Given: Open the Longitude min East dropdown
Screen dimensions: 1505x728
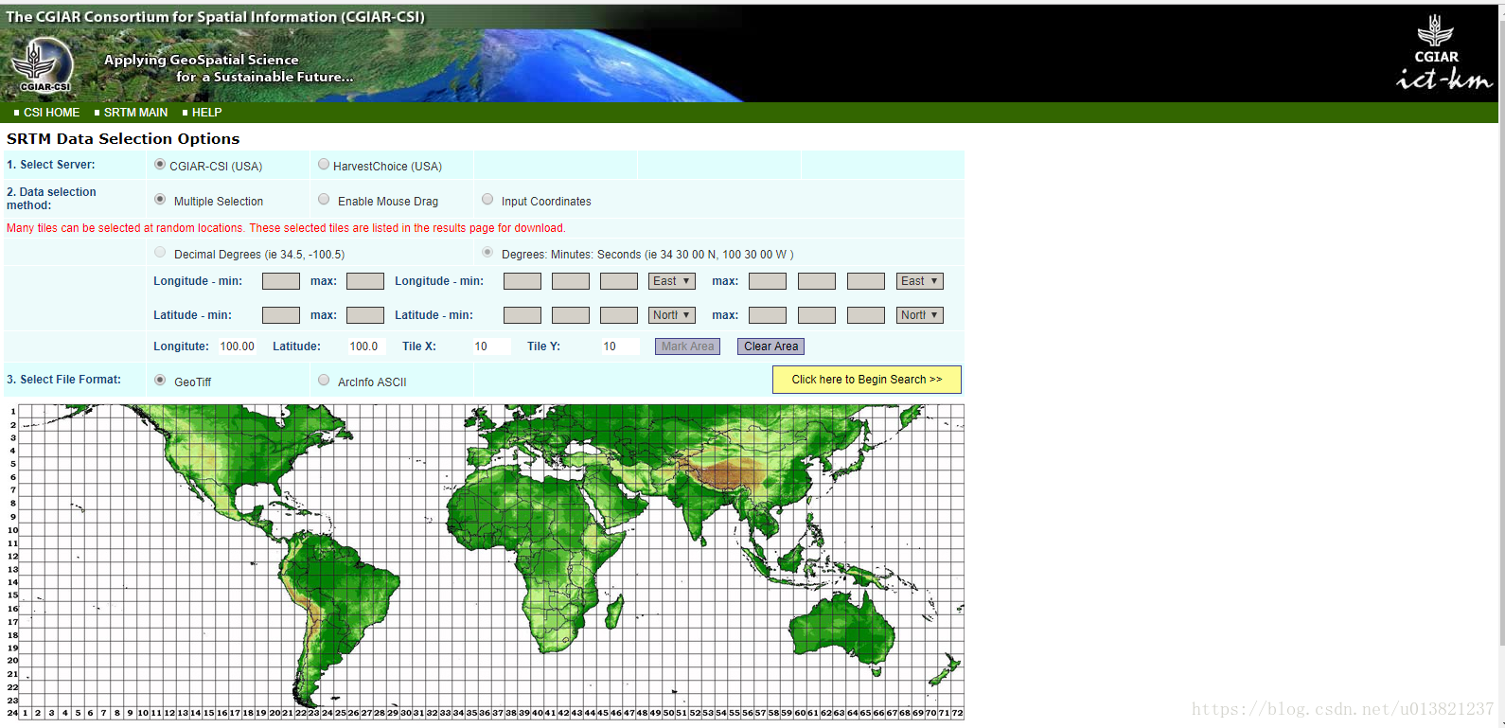Looking at the screenshot, I should [x=672, y=281].
